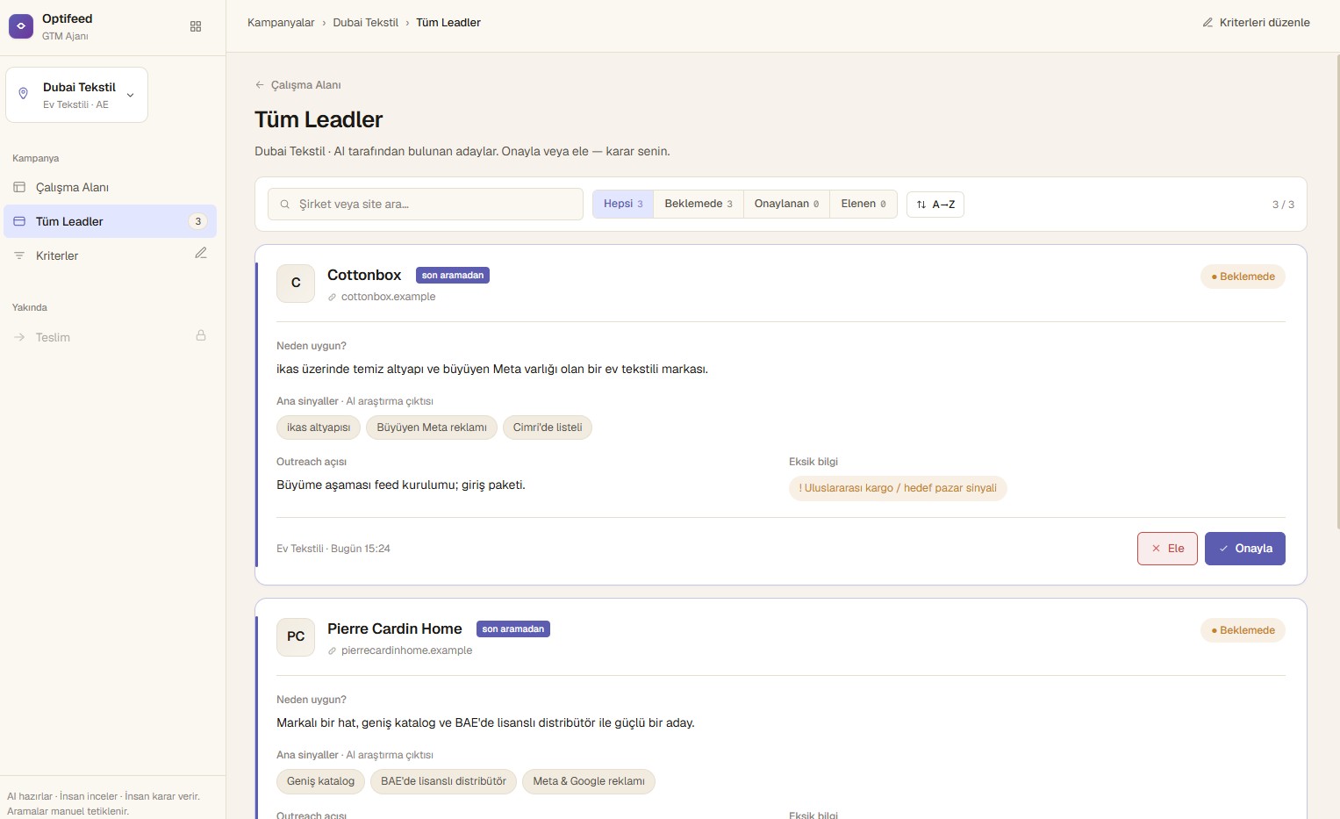Click the Pierre Cardin Home company name
This screenshot has width=1340, height=819.
[x=395, y=629]
